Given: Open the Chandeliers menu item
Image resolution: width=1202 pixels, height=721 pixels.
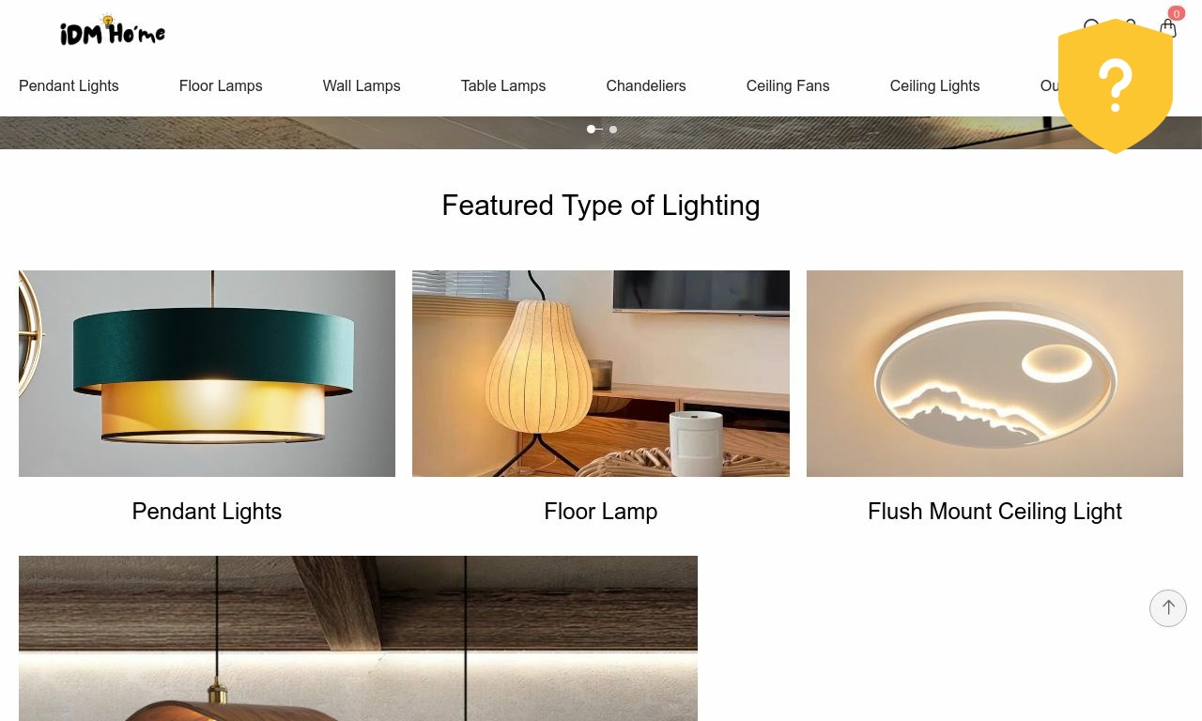Looking at the screenshot, I should pos(646,85).
